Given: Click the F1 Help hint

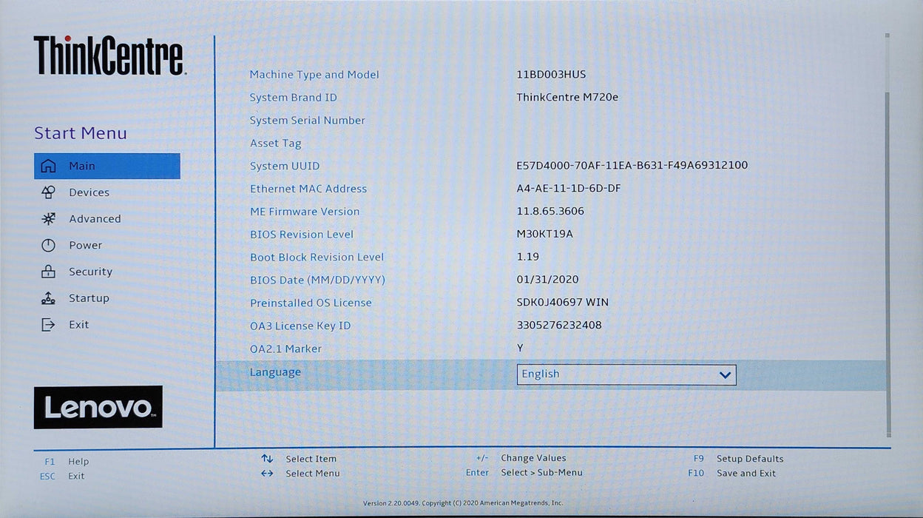Looking at the screenshot, I should [67, 462].
